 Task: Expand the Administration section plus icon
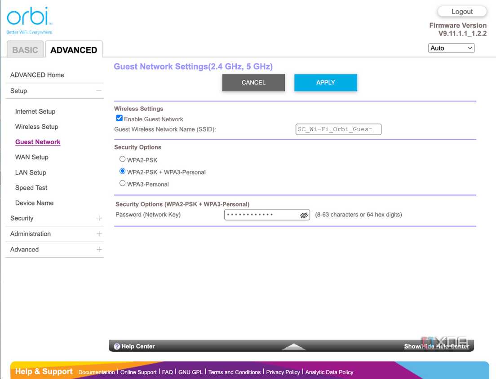pyautogui.click(x=99, y=234)
